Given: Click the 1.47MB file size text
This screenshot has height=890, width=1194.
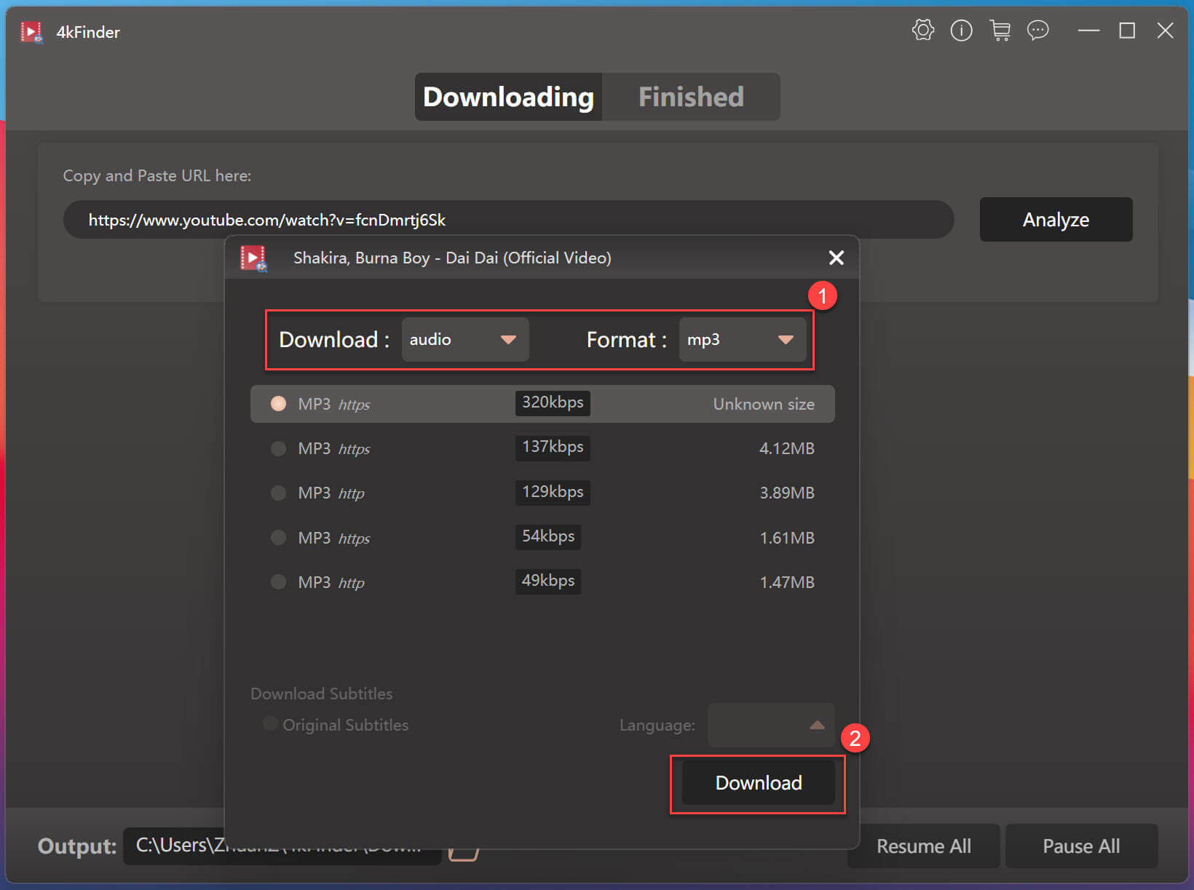Looking at the screenshot, I should pos(786,582).
